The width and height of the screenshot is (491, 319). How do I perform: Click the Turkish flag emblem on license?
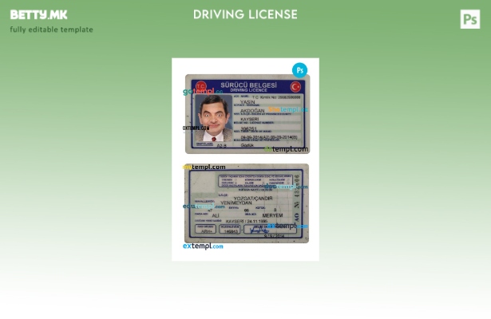coord(295,86)
